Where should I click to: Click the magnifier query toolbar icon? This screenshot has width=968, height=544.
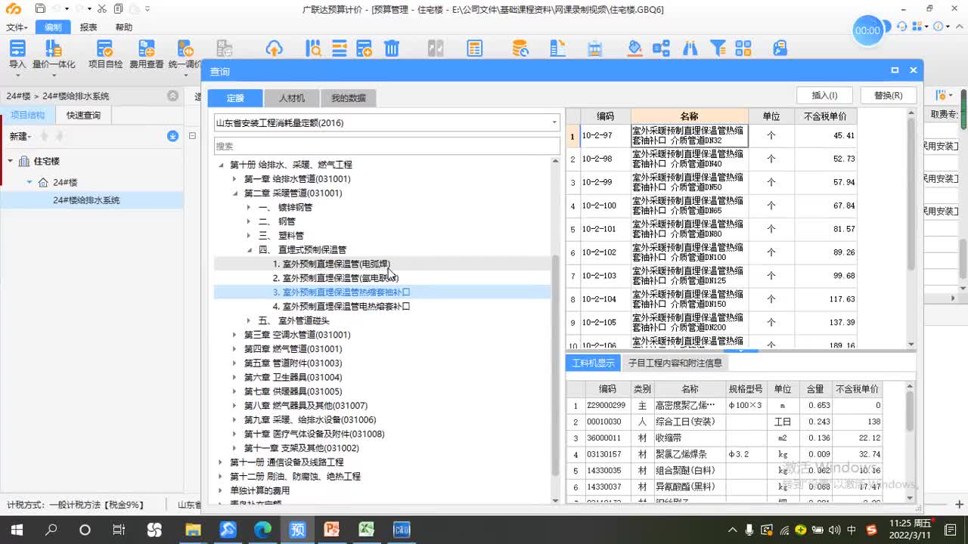coord(313,49)
